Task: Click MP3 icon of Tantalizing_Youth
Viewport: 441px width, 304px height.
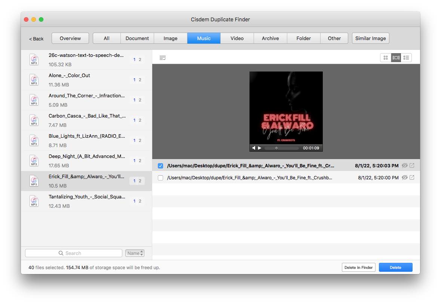Action: (x=34, y=201)
